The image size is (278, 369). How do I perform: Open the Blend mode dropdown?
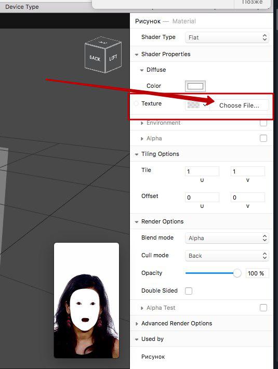pyautogui.click(x=227, y=238)
